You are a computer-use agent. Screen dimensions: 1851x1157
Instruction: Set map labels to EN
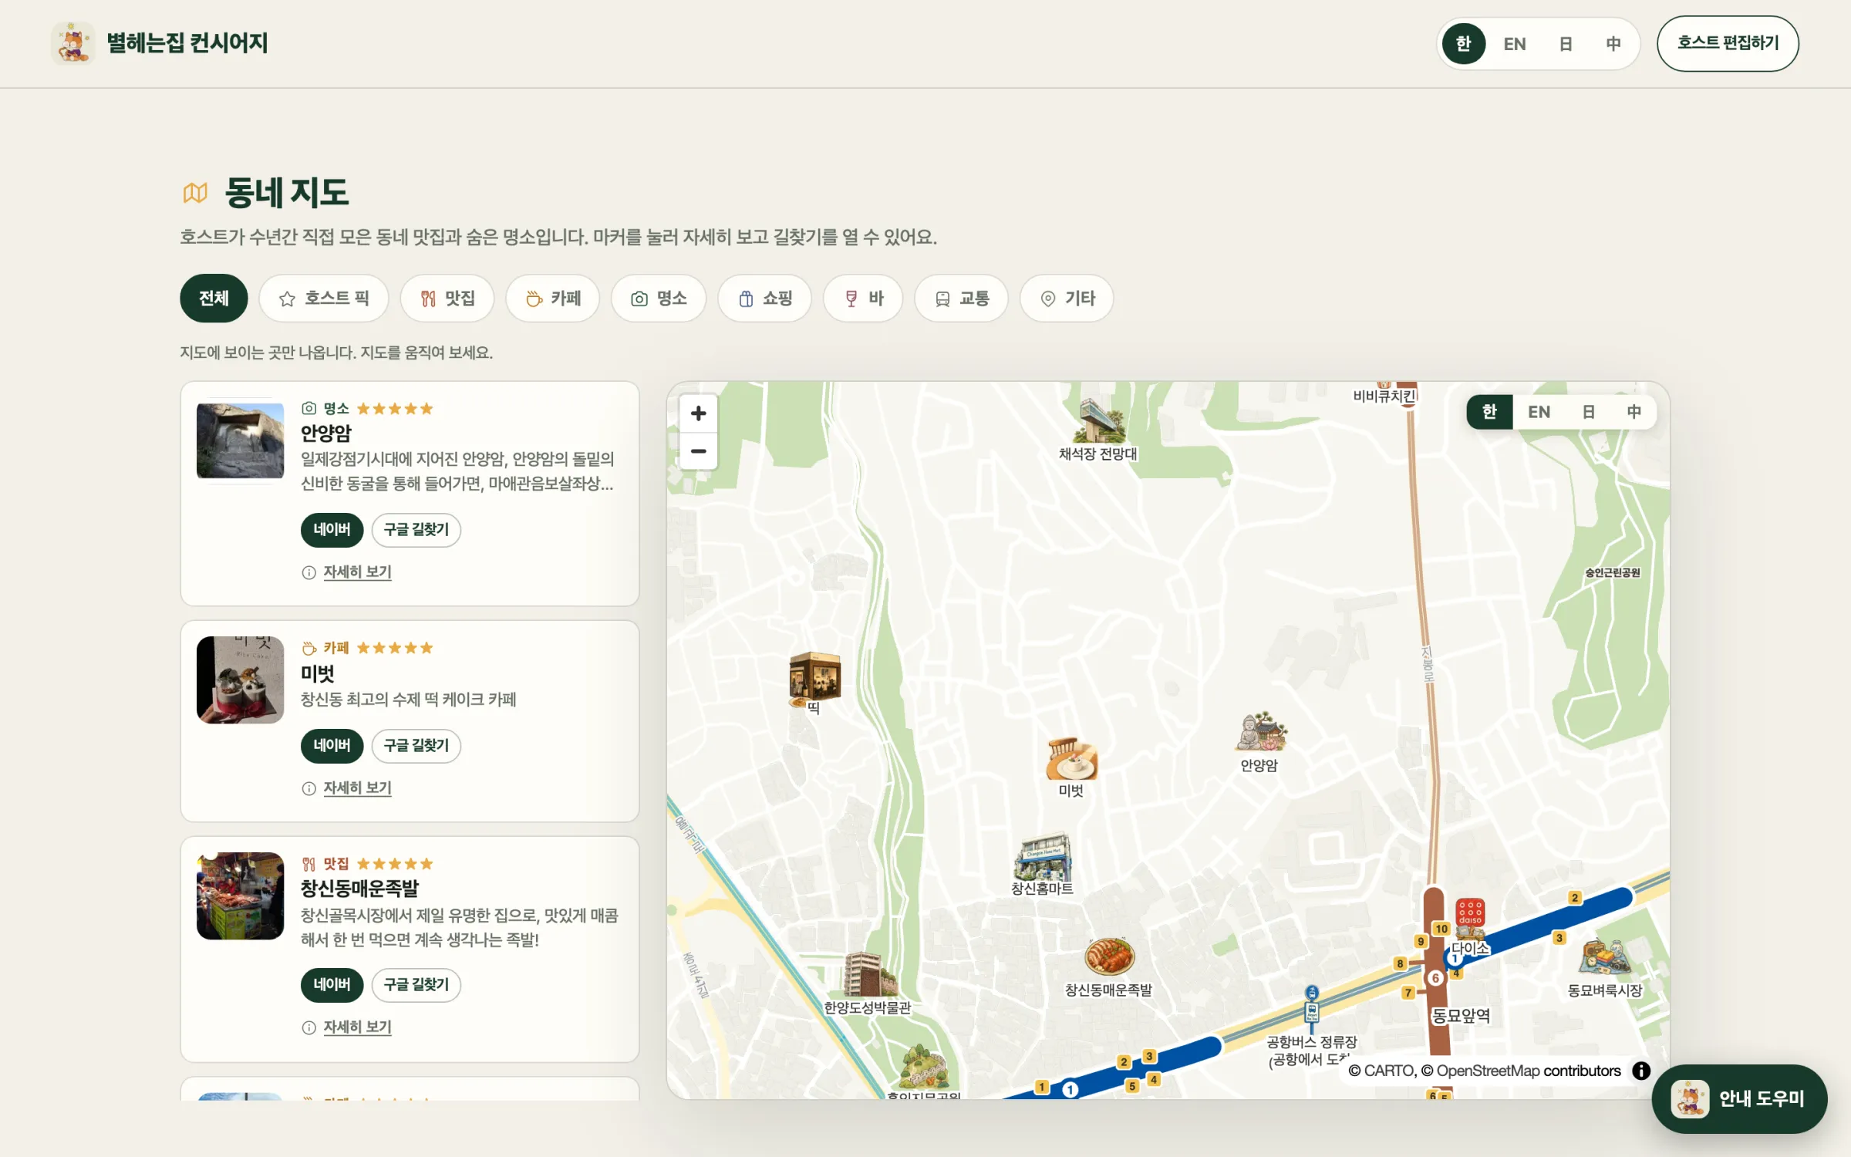1539,412
